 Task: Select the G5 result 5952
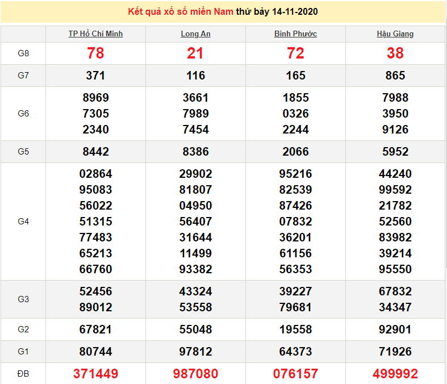click(395, 152)
